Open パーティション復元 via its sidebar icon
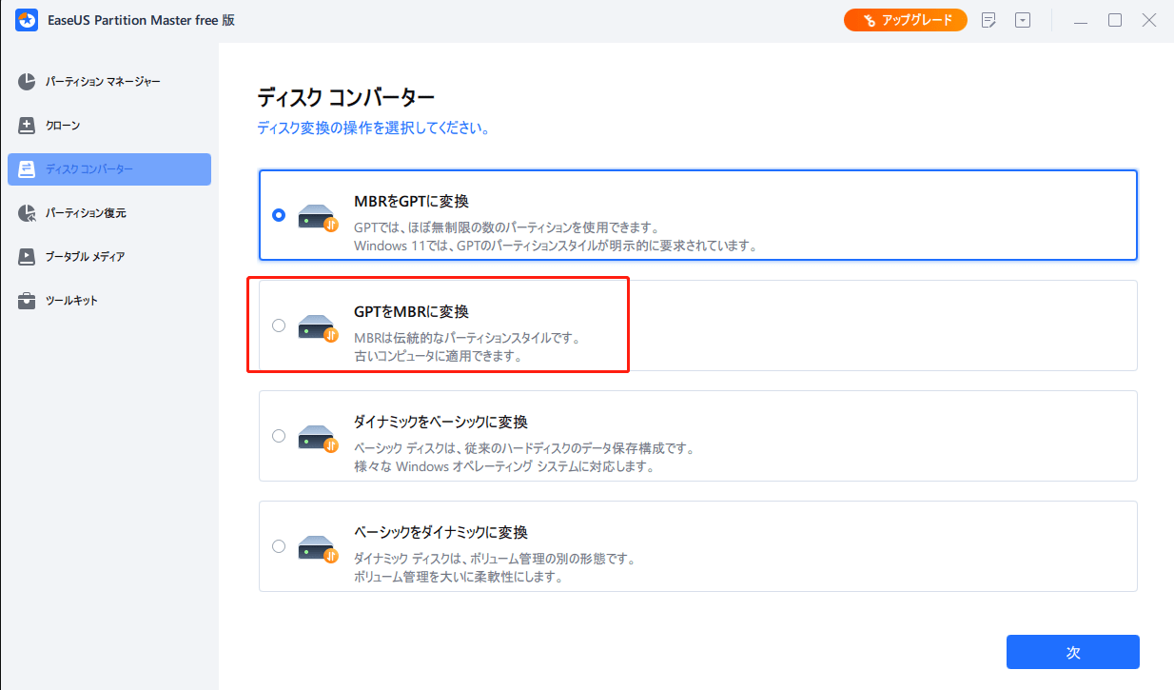1174x690 pixels. coord(29,212)
